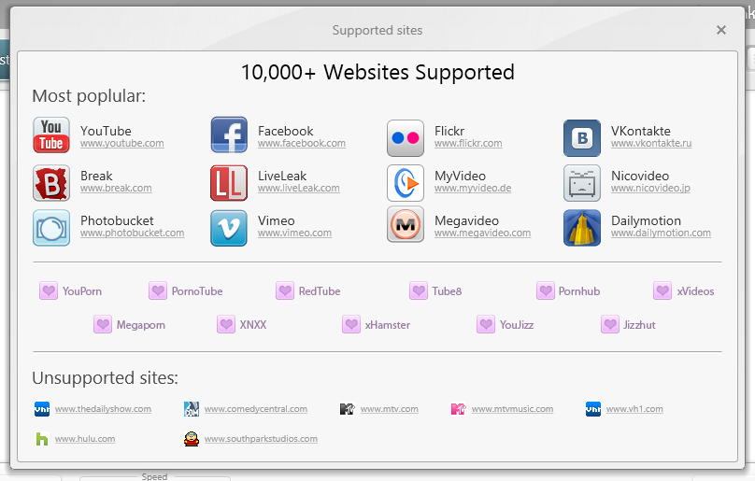Image resolution: width=755 pixels, height=481 pixels.
Task: Click the heart icon beside XNXX
Action: 226,324
